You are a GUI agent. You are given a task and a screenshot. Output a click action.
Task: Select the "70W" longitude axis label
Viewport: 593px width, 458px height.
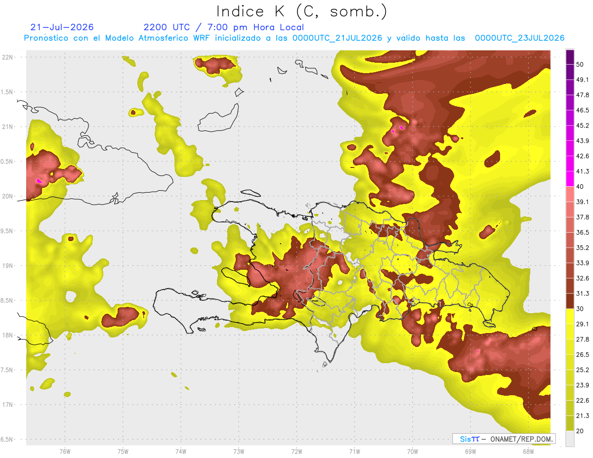point(413,451)
